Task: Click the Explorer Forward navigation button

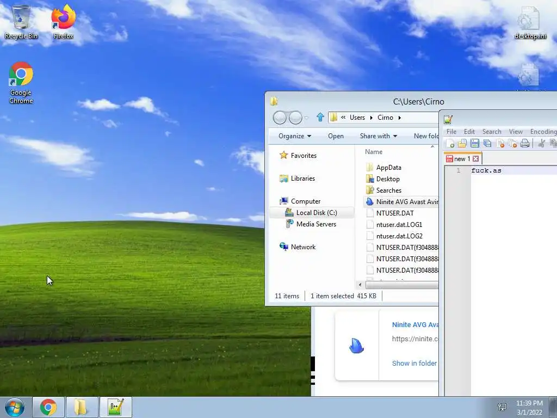Action: tap(295, 118)
